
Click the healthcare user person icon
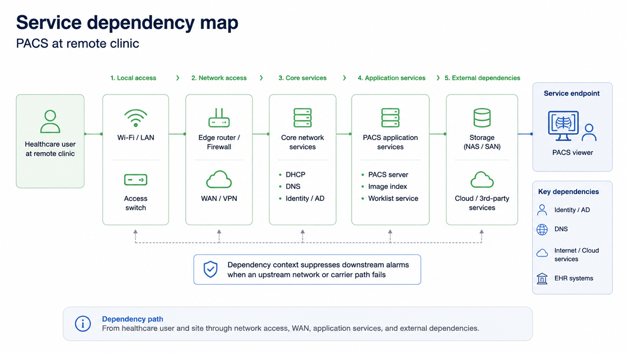pyautogui.click(x=50, y=121)
